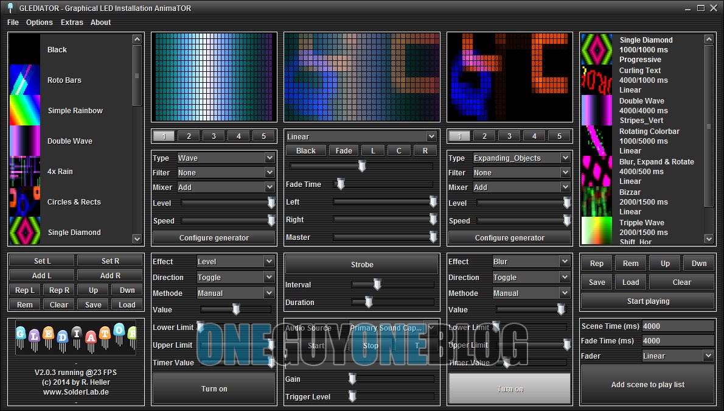Click the 4x Rain preview icon

pos(25,171)
